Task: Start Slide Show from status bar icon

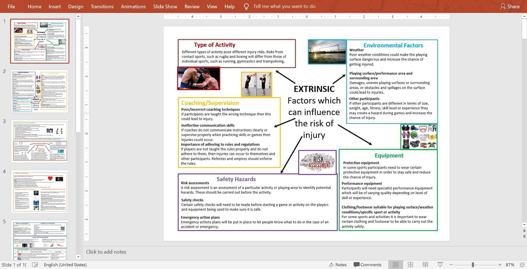Action: 440,265
